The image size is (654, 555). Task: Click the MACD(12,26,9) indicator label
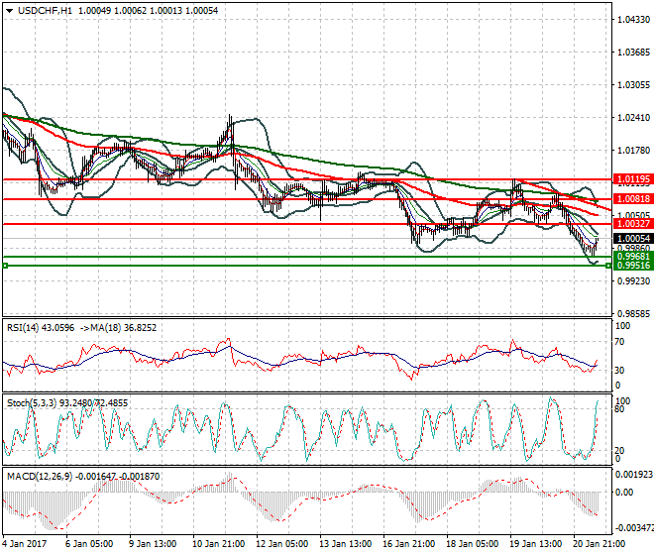point(40,477)
